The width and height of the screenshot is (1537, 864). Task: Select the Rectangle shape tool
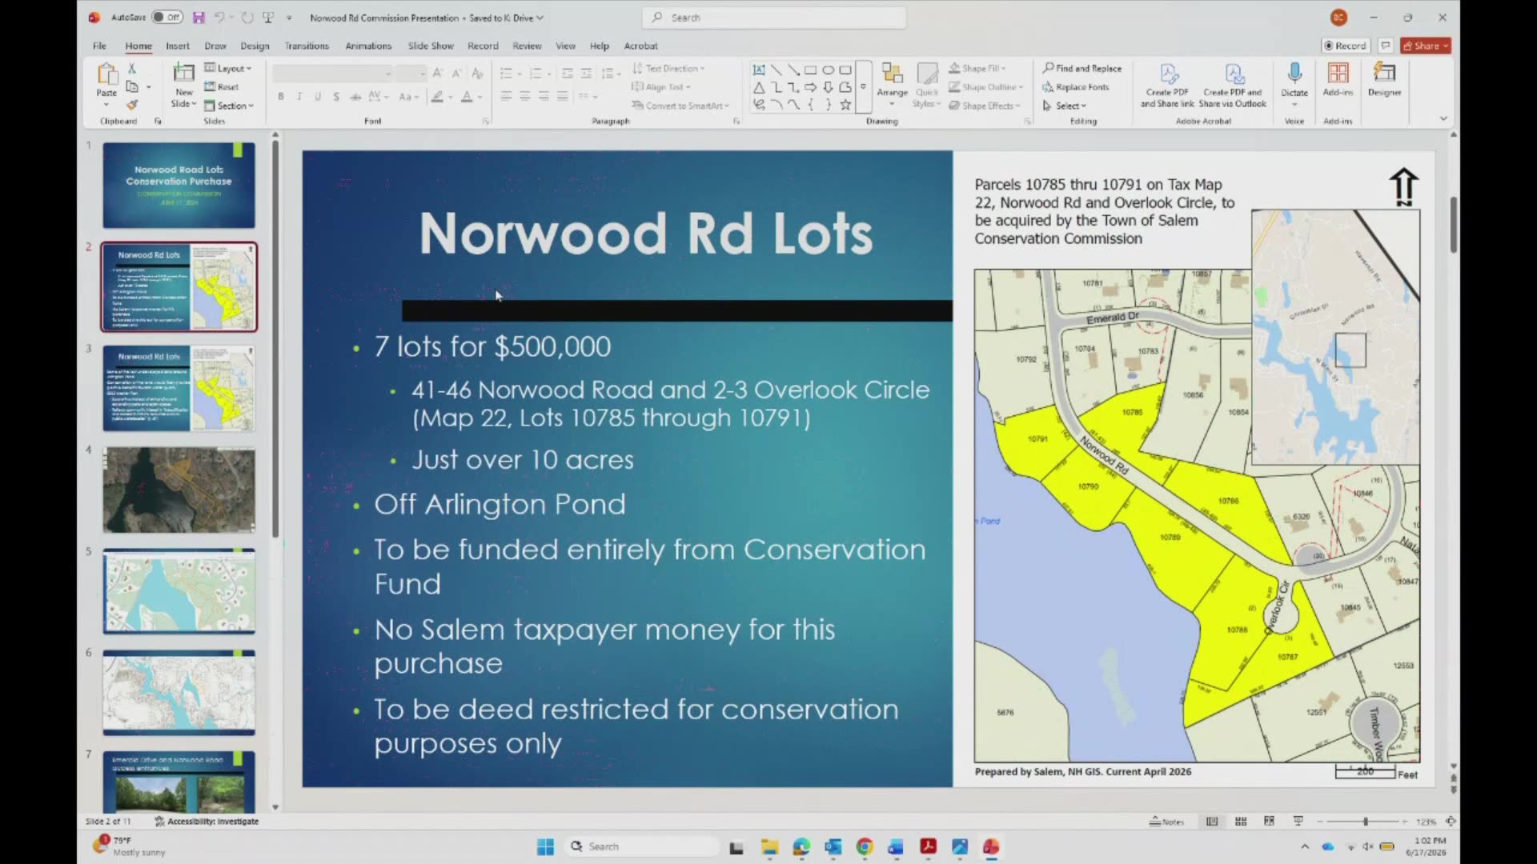pyautogui.click(x=810, y=70)
